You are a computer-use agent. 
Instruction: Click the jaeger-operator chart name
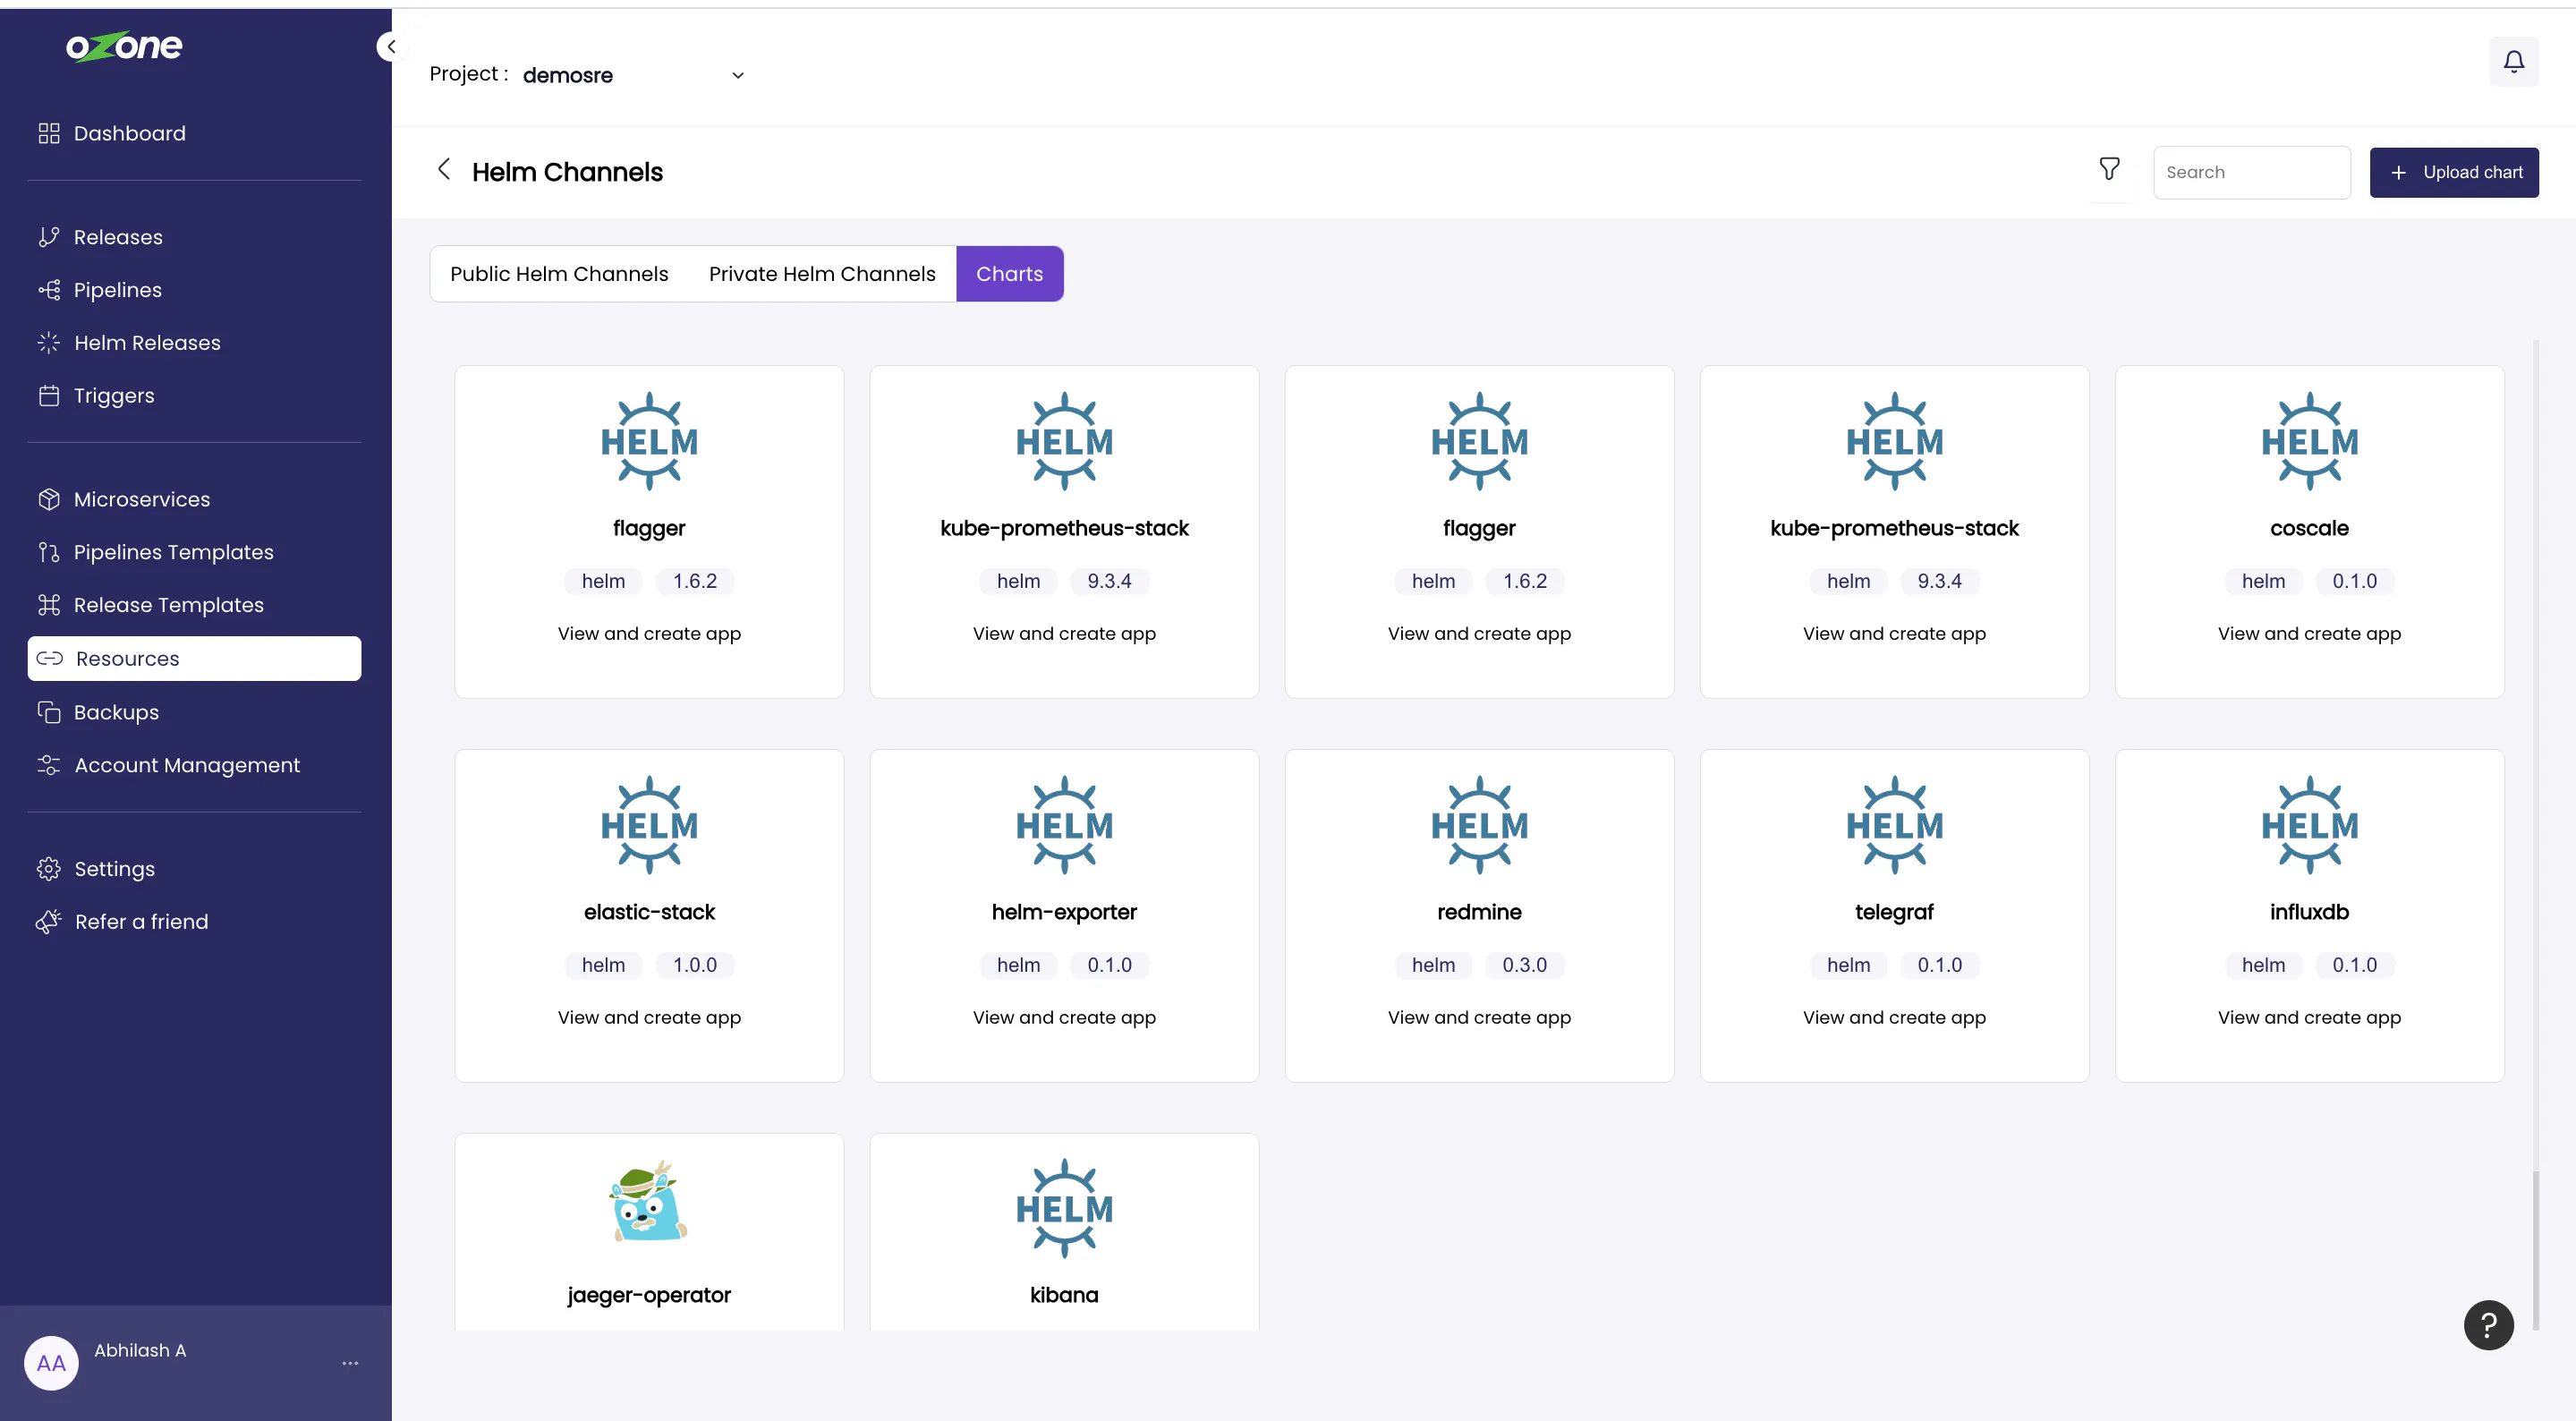(x=649, y=1296)
